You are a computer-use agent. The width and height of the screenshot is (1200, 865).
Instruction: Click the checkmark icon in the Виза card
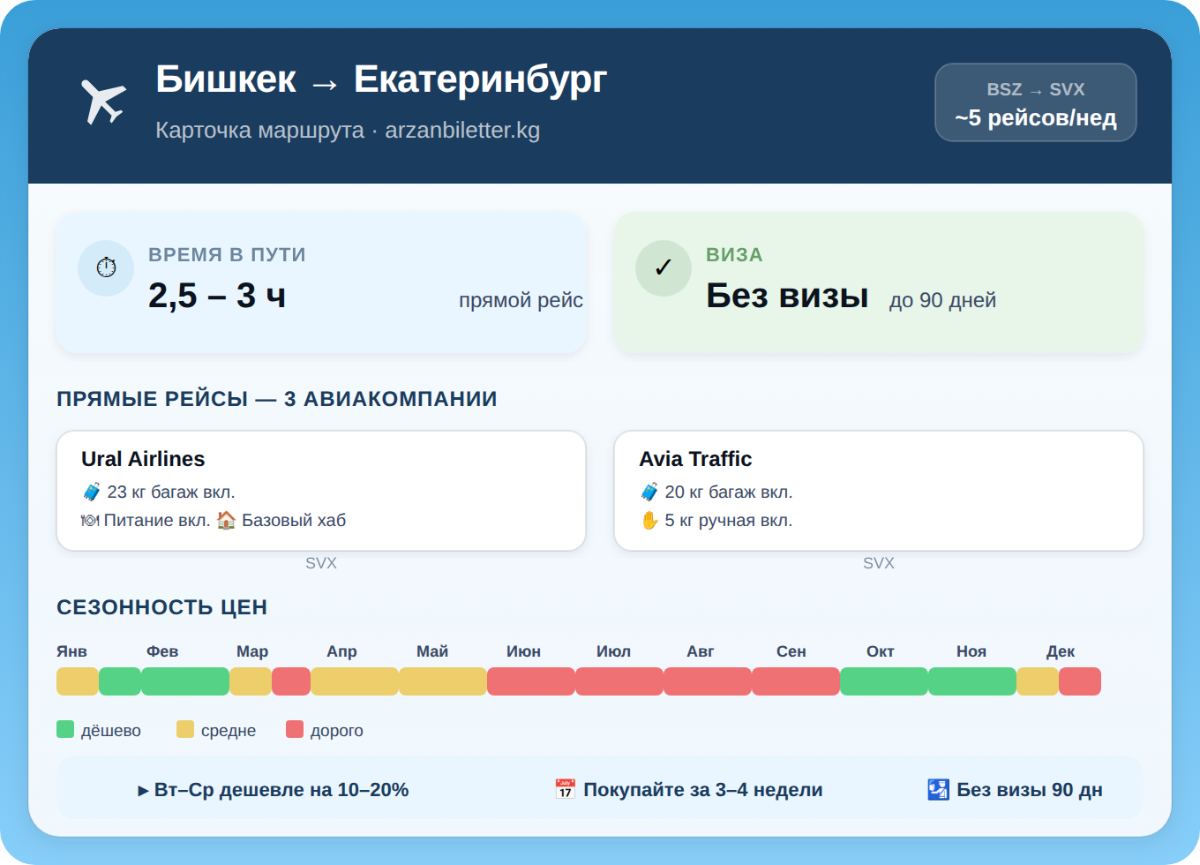click(664, 267)
